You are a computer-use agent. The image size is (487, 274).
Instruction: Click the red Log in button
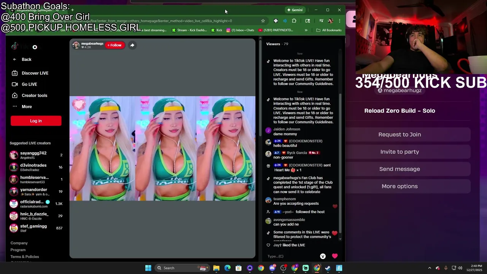(x=36, y=121)
